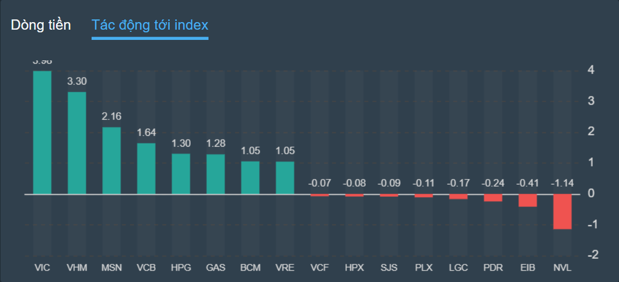Click the red PDR bar
Viewport: 619px width, 282px height.
coord(493,197)
